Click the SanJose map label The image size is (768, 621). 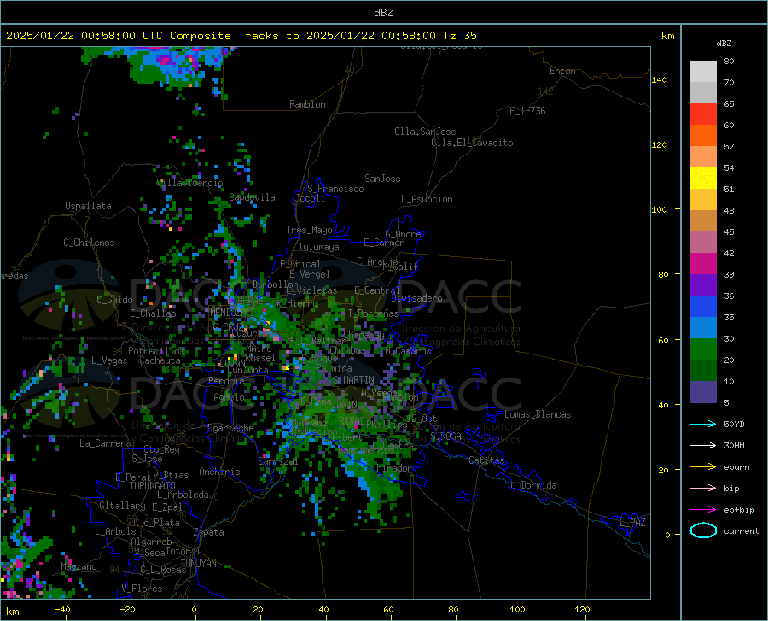[x=382, y=179]
